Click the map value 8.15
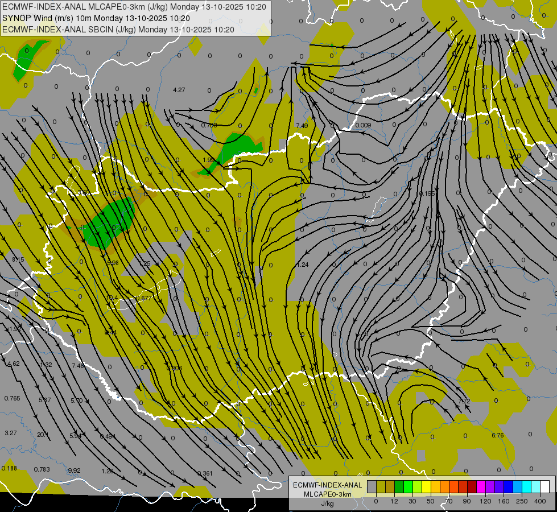Image resolution: width=557 pixels, height=512 pixels. (18, 260)
